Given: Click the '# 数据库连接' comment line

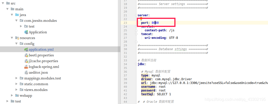Looking at the screenshot, I should coord(147,60).
